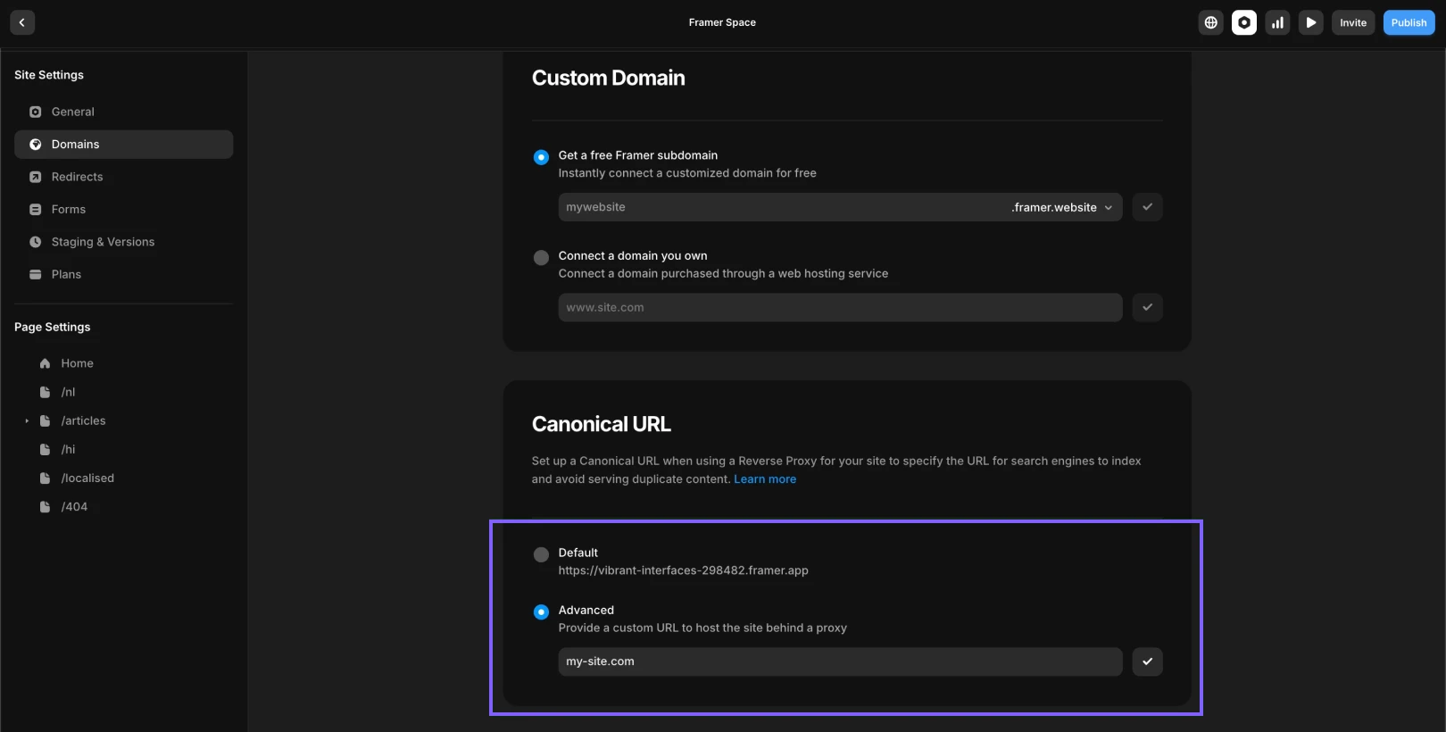The height and width of the screenshot is (732, 1446).
Task: Click the General gear icon in sidebar
Action: pos(36,112)
